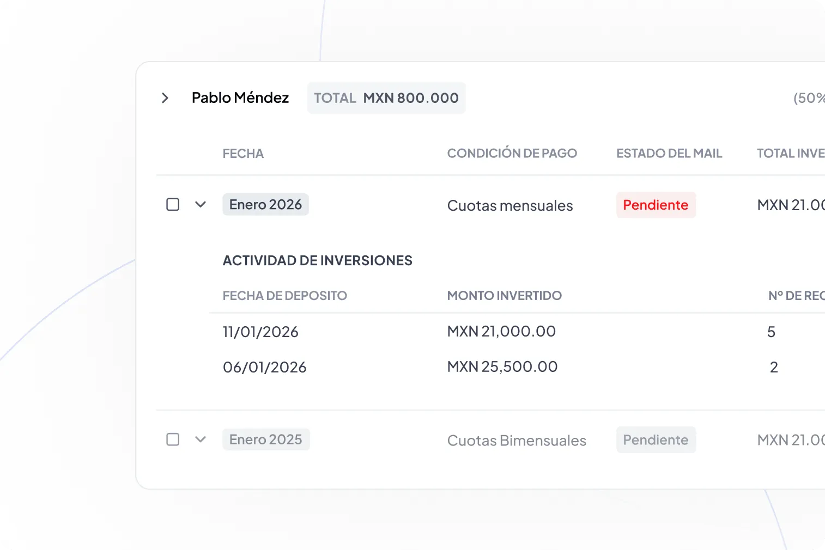Check the Enero 2025 row checkbox
The width and height of the screenshot is (825, 550).
[x=173, y=439]
